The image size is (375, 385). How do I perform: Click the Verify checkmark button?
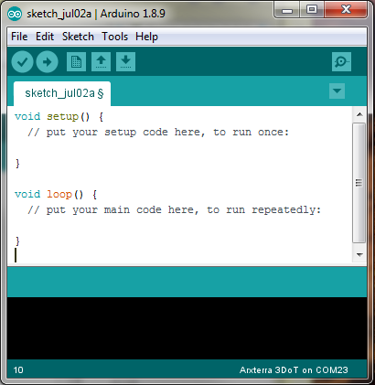(22, 62)
